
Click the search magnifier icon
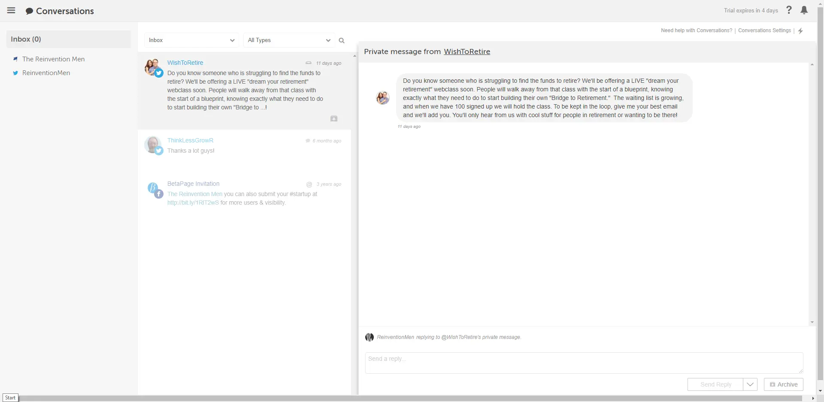[342, 40]
